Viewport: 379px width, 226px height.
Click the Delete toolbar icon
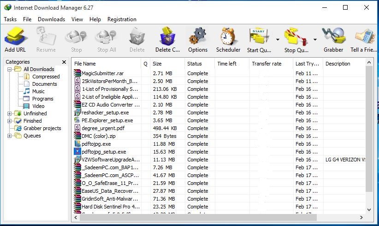[137, 36]
